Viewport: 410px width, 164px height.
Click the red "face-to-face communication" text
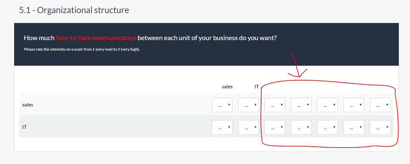(96, 38)
